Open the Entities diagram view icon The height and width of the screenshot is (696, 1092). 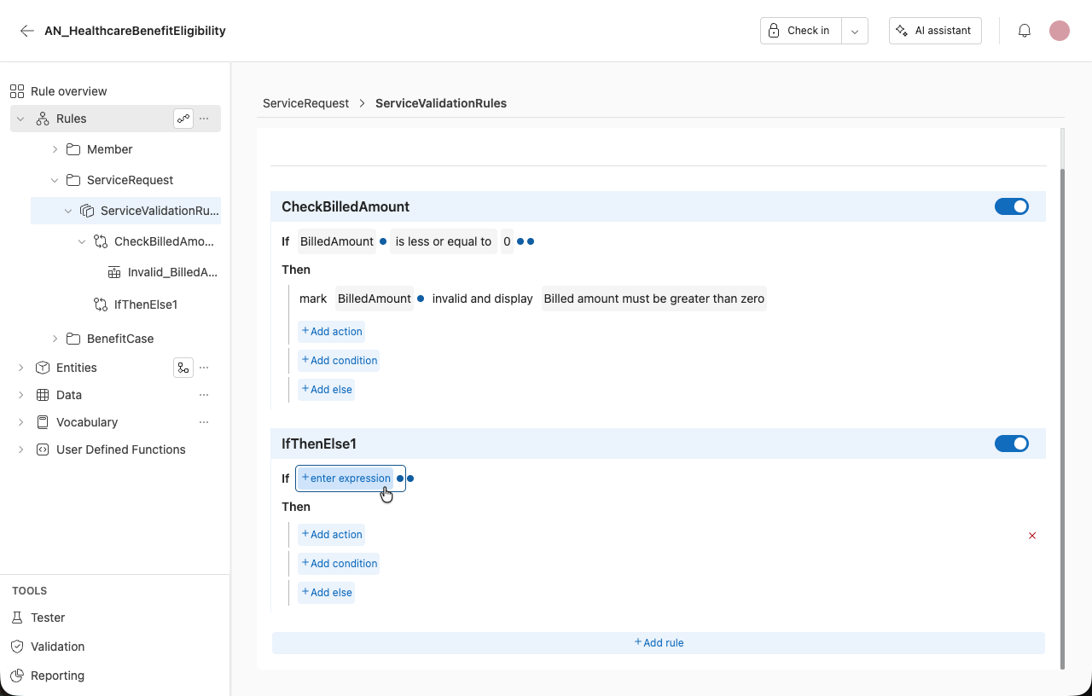[183, 368]
